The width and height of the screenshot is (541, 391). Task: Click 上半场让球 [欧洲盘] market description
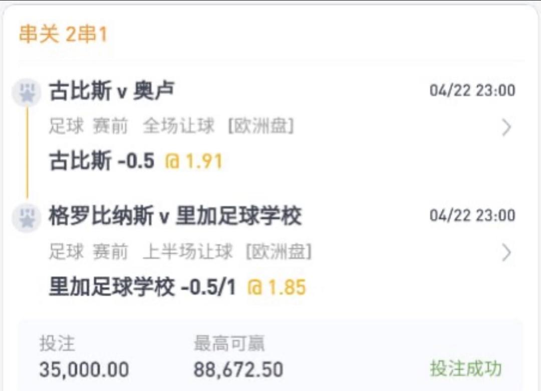[x=227, y=252]
